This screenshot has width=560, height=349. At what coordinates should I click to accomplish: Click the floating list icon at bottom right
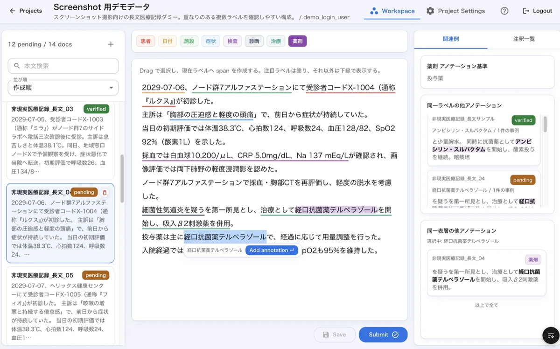coord(551,335)
